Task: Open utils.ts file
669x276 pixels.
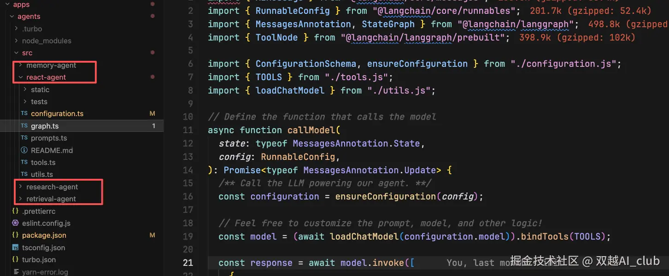Action: (x=42, y=174)
